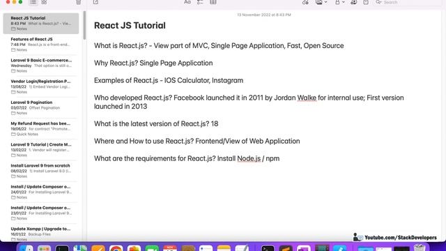This screenshot has height=251, width=446.
Task: Open Install / Update Composer note dated 24/01/22
Action: pyautogui.click(x=41, y=192)
